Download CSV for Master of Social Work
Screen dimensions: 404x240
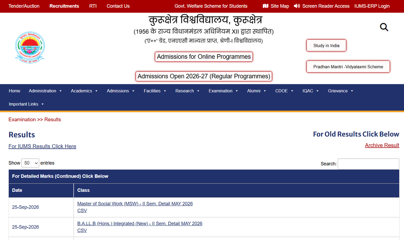(82, 211)
